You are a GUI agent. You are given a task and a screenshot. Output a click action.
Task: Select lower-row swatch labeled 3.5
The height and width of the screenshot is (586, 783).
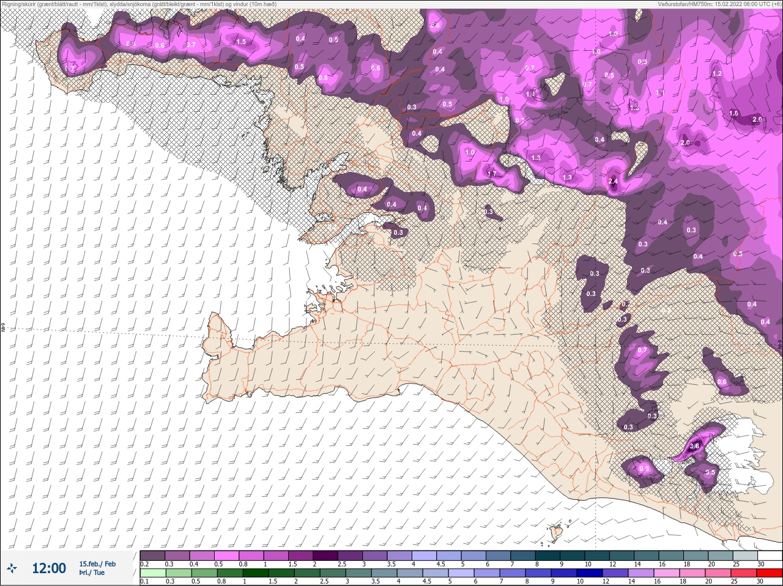(384, 573)
